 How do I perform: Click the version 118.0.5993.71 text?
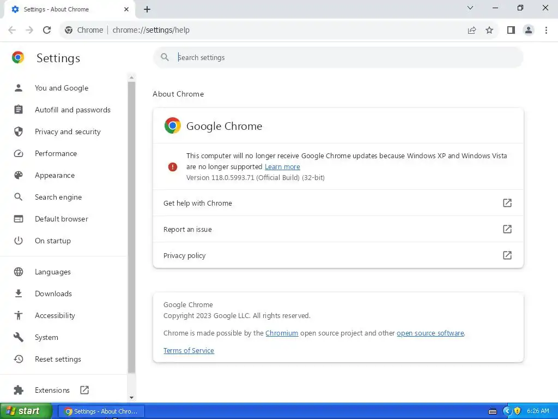(255, 177)
